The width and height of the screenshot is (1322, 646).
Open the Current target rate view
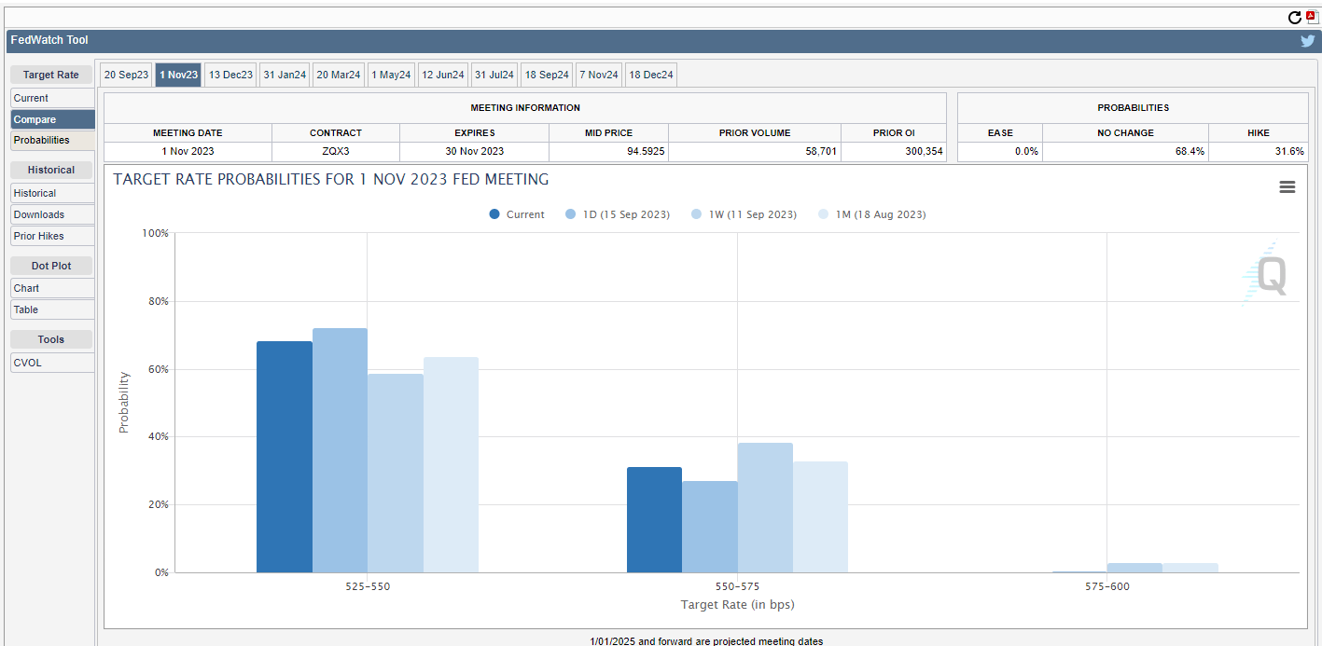tap(52, 98)
